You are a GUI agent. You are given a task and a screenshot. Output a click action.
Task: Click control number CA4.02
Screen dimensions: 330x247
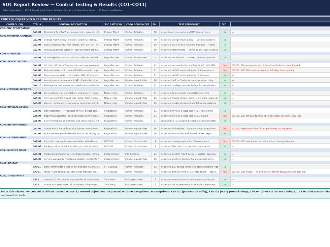click(x=37, y=70)
